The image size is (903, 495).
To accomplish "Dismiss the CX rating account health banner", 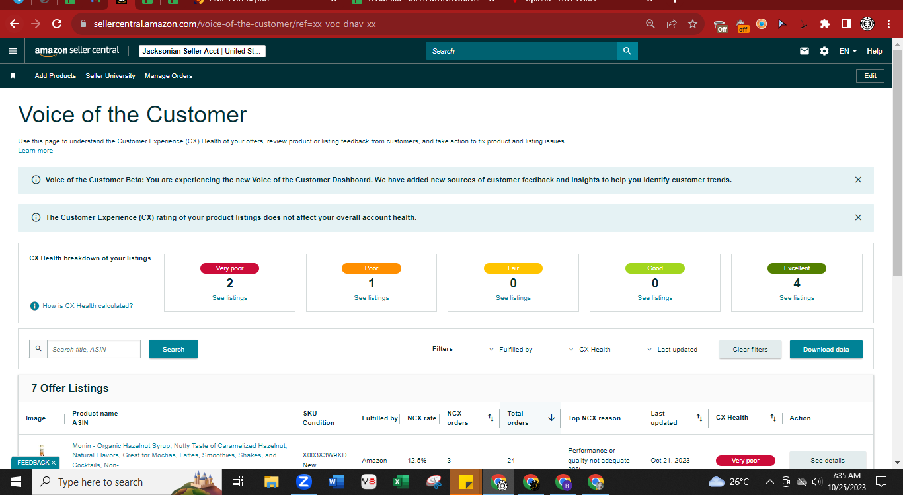I will [x=858, y=217].
